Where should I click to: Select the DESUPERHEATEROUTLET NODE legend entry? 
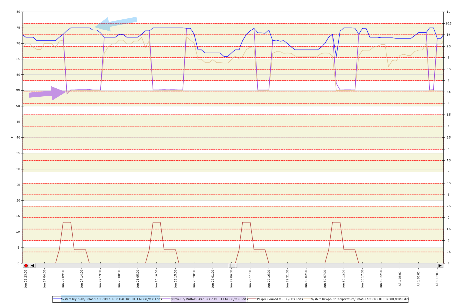pyautogui.click(x=108, y=299)
